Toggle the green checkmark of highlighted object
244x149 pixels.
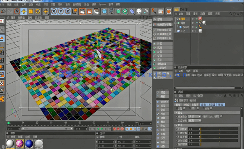(197, 19)
